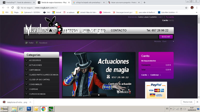Image resolution: width=200 pixels, height=112 pixels.
Task: Switch to the 'Hacer una nueva pregunta' tab
Action: click(123, 2)
